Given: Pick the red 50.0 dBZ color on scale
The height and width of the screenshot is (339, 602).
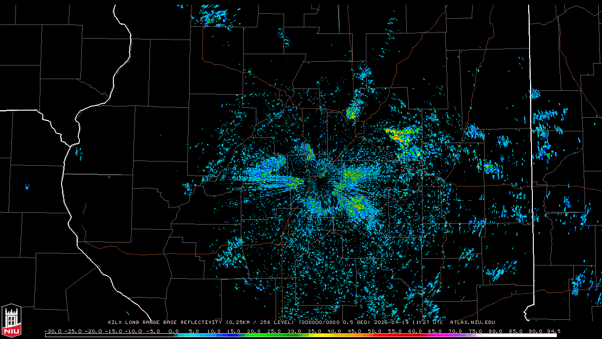Looking at the screenshot, I should pyautogui.click(x=375, y=335).
